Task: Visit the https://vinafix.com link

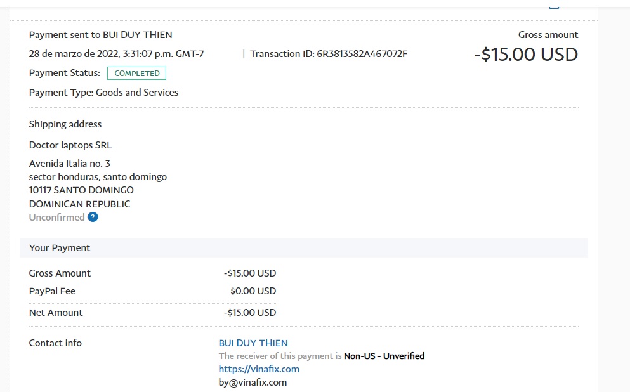Action: [259, 369]
